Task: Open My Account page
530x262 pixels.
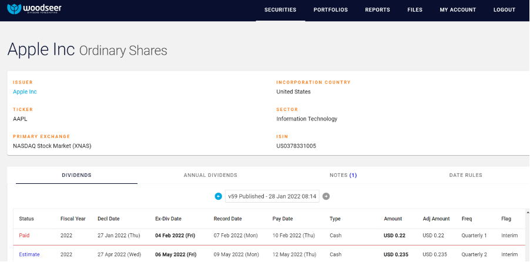Action: pyautogui.click(x=458, y=10)
